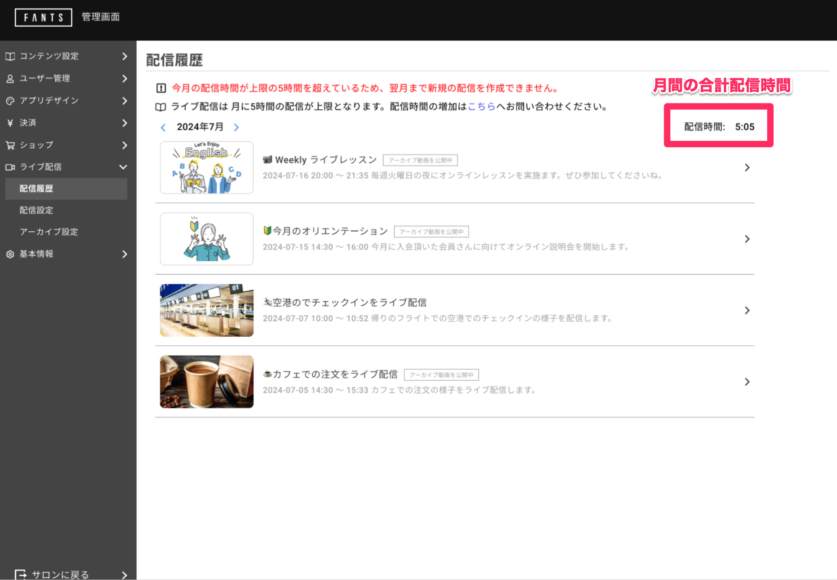Expand the ショップ menu chevron
Screen dimensions: 837x580
(124, 145)
